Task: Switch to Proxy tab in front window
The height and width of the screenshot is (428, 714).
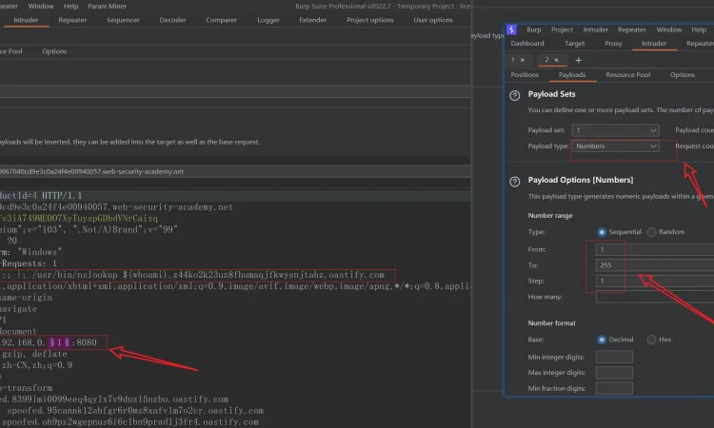Action: coord(613,43)
